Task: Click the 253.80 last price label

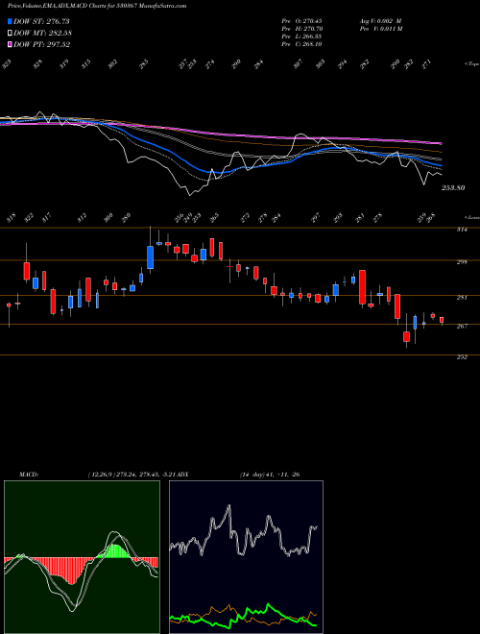Action: click(x=452, y=187)
